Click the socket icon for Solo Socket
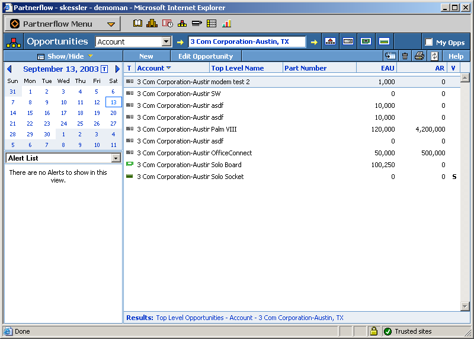Image resolution: width=474 pixels, height=339 pixels. click(x=130, y=176)
